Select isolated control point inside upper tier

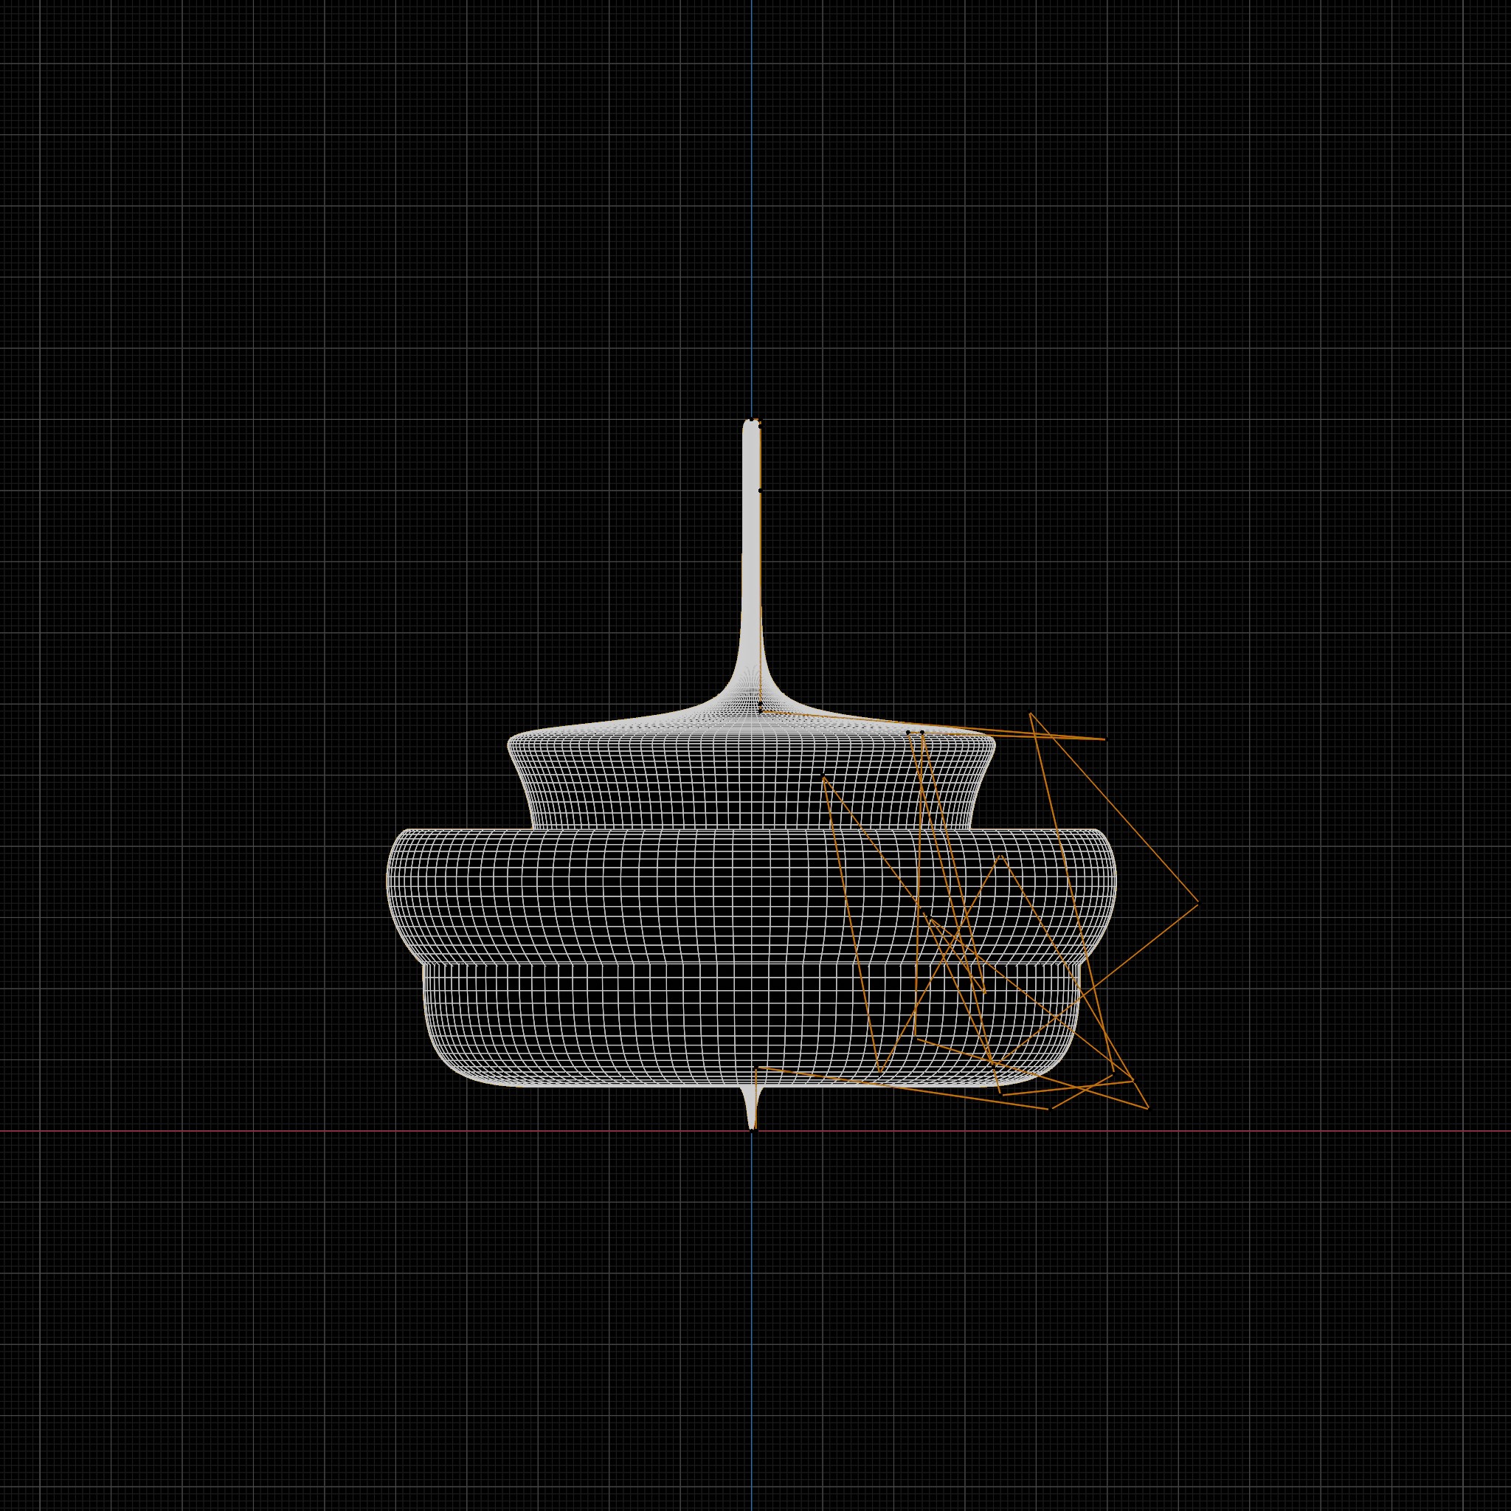823,775
